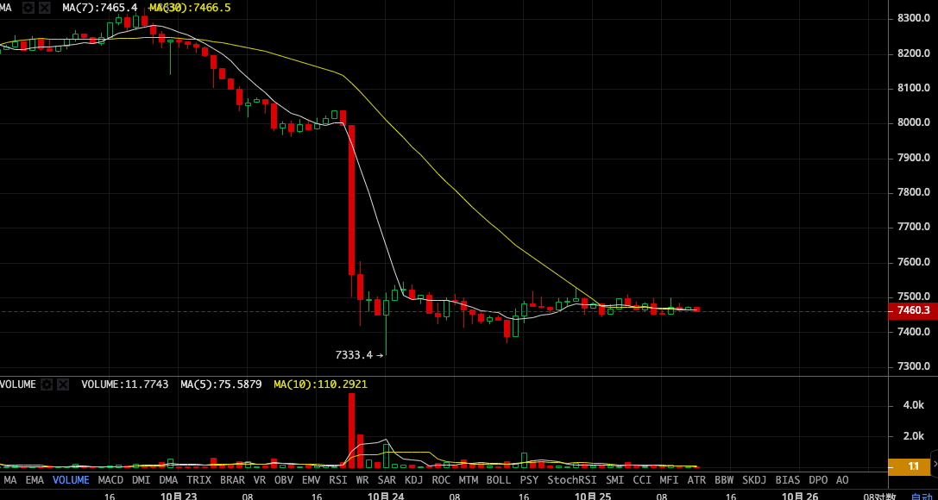Click the VOLUME indicator tab

71,480
